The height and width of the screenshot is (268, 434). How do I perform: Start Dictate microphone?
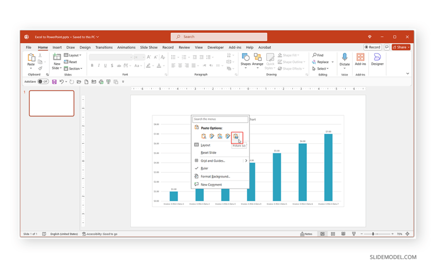(x=345, y=57)
